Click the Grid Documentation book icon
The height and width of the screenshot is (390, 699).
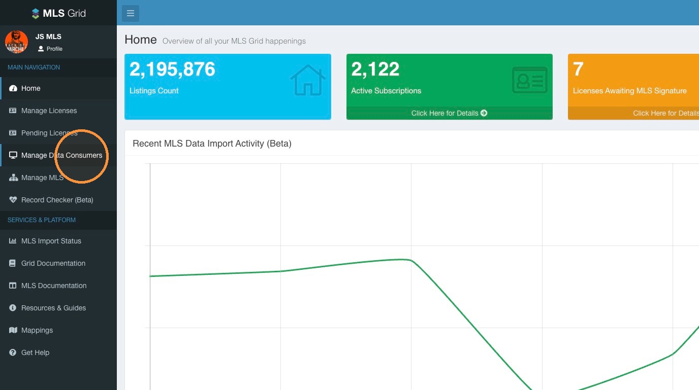tap(13, 263)
